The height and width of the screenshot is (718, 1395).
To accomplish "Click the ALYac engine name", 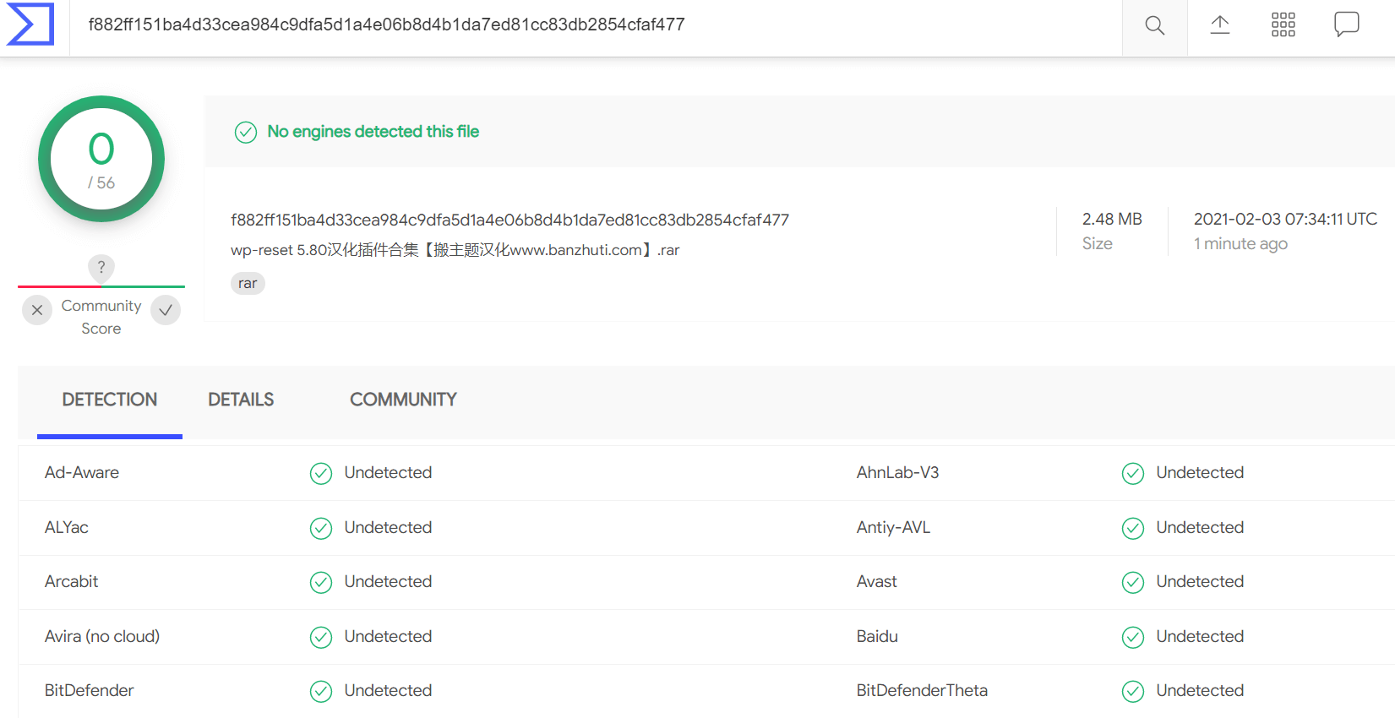I will pos(67,527).
